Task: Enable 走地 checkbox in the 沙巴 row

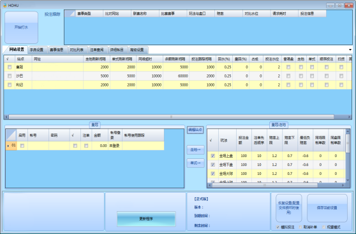Action: (301, 76)
